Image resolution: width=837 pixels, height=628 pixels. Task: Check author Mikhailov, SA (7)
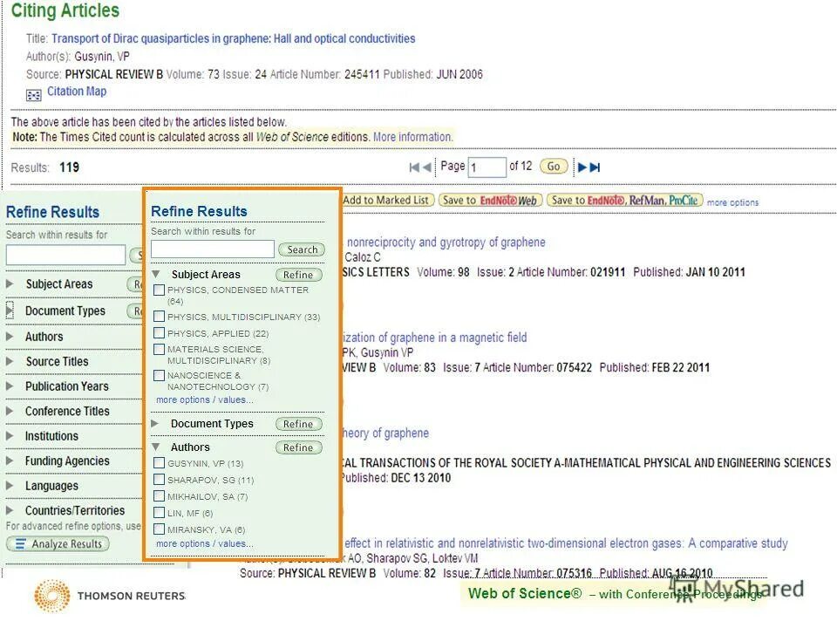click(159, 496)
